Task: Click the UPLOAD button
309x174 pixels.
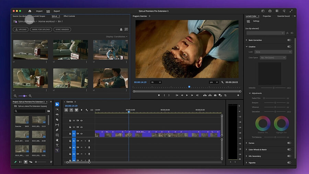Action: 21,30
